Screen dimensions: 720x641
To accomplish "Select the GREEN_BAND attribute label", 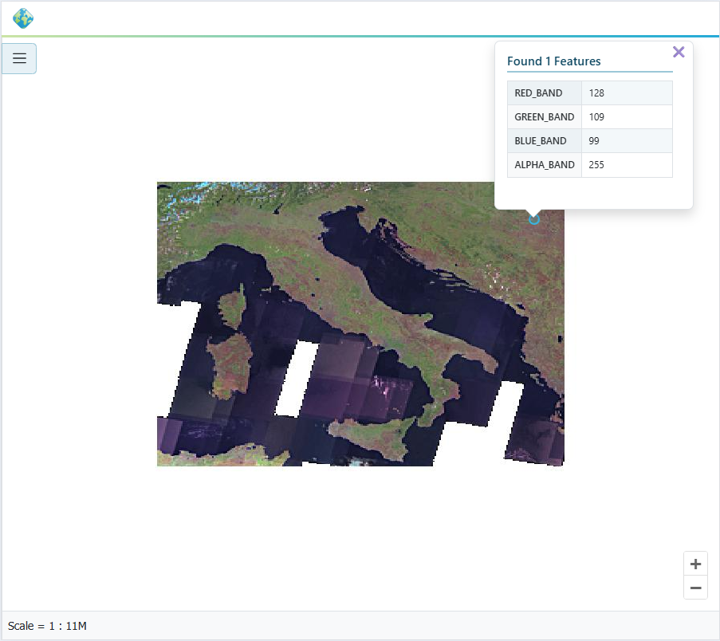I will 544,117.
